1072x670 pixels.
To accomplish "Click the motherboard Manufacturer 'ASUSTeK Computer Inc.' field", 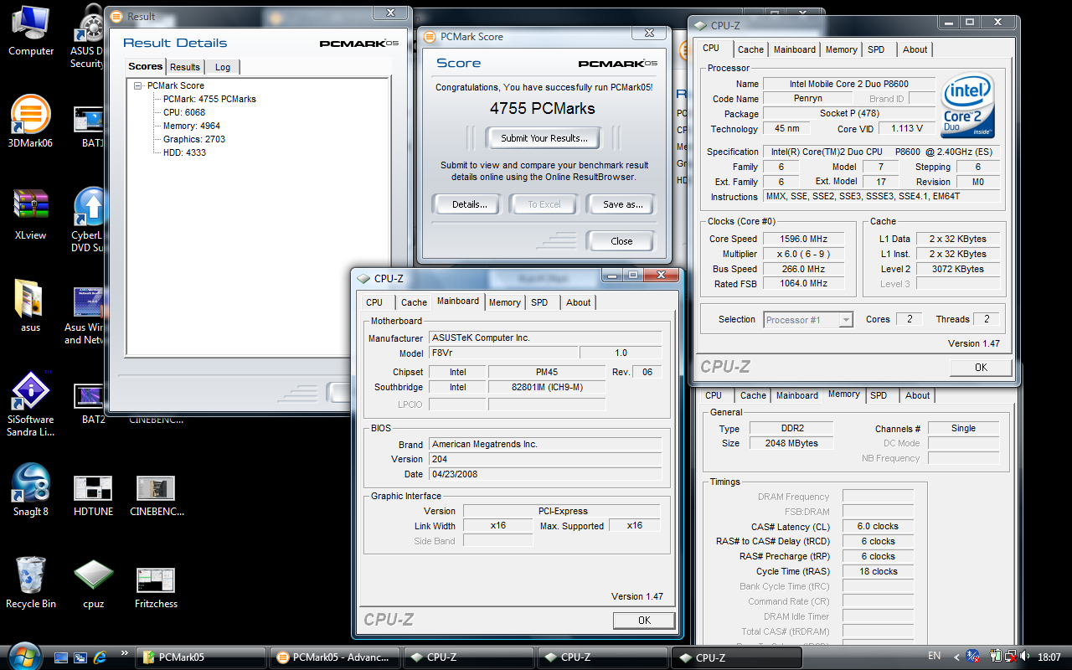I will (x=545, y=338).
